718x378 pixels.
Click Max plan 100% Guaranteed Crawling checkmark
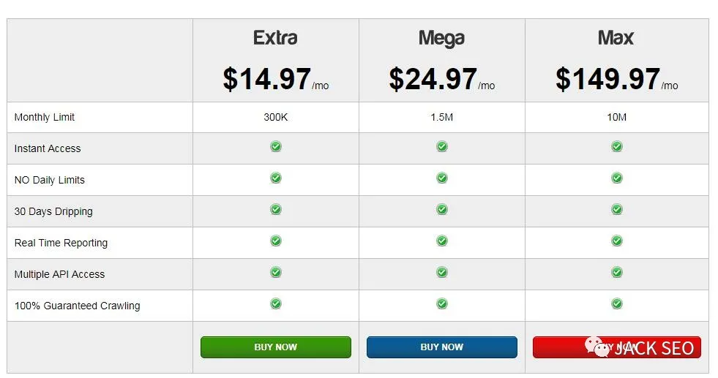pos(617,304)
